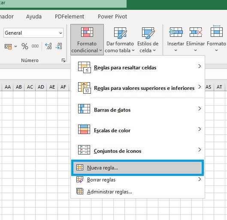Screen dimensions: 227x220
Task: Click the Barras de datos icon
Action: tap(84, 109)
